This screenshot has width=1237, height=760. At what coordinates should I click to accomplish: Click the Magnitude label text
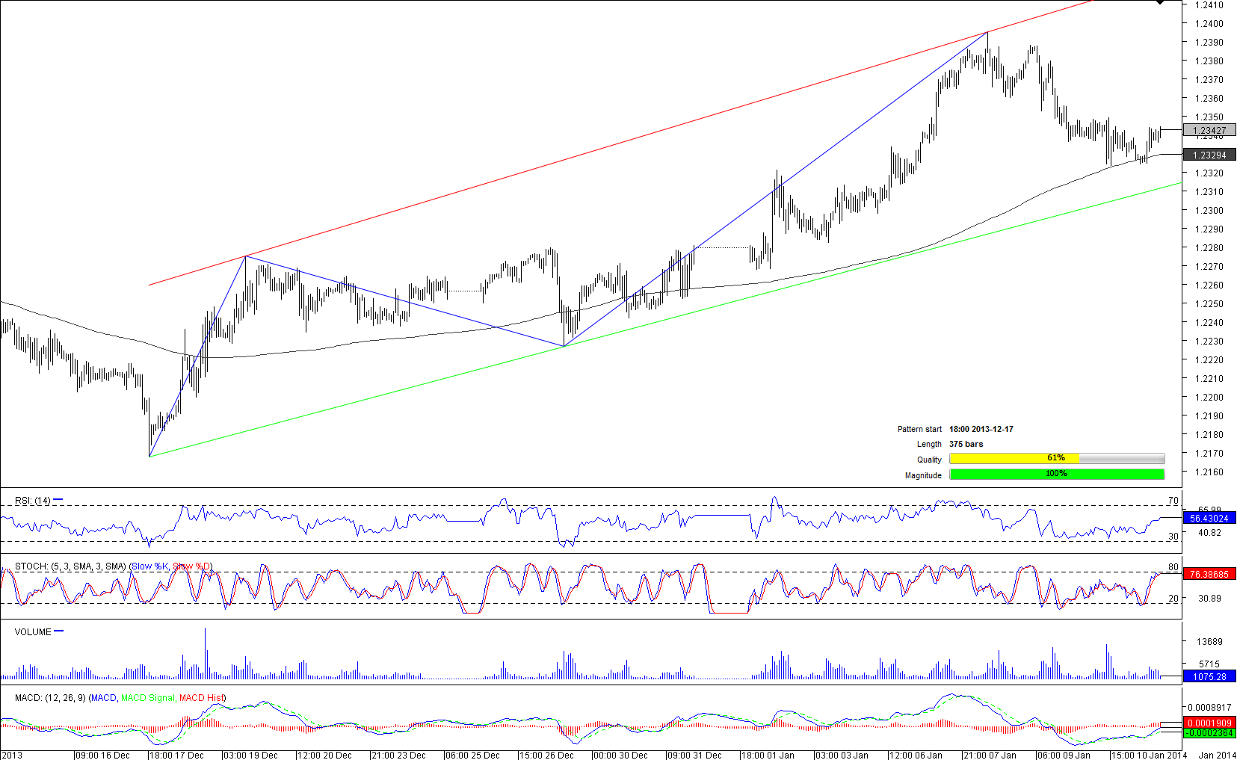[923, 475]
